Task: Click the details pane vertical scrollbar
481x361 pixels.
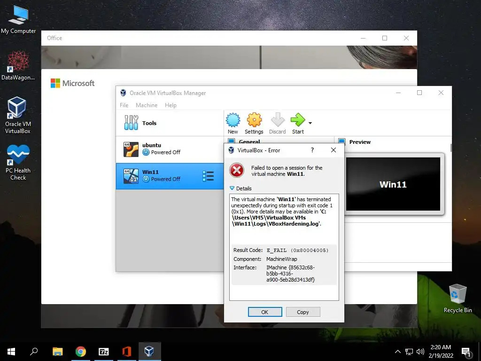Action: point(451,148)
